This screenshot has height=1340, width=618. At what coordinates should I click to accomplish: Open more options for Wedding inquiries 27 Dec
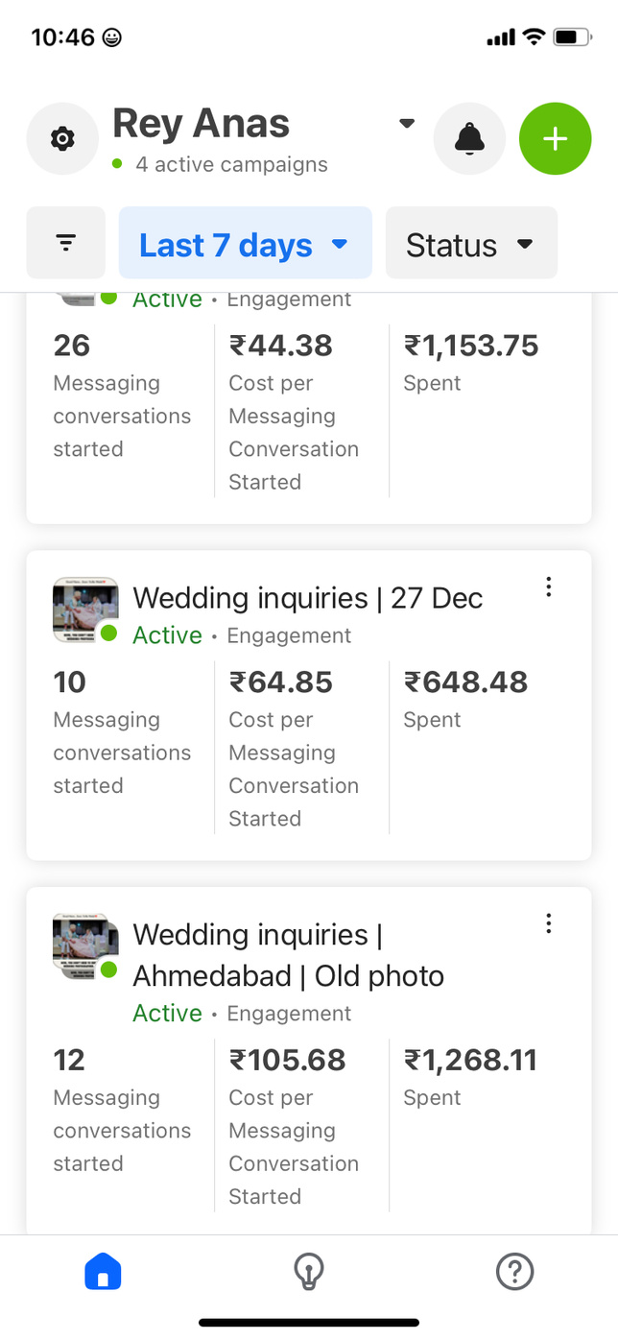tap(548, 587)
